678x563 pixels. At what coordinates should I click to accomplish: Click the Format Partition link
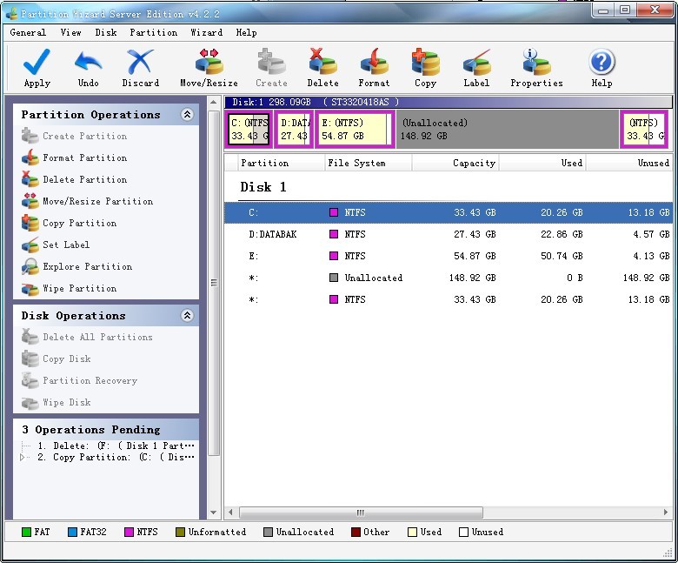[x=85, y=158]
